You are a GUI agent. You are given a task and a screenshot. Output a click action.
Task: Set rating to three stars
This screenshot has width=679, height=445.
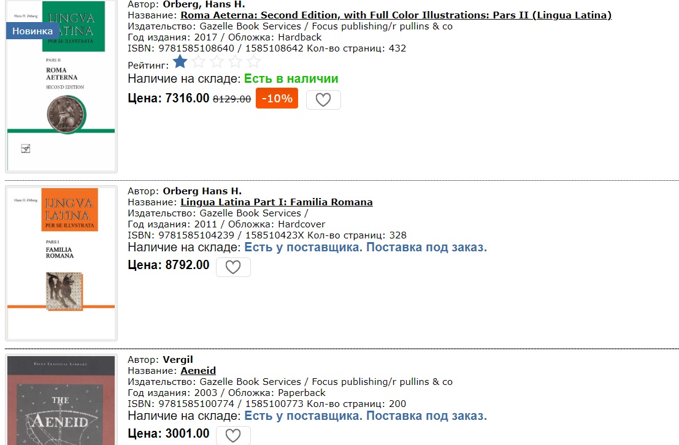pos(217,62)
